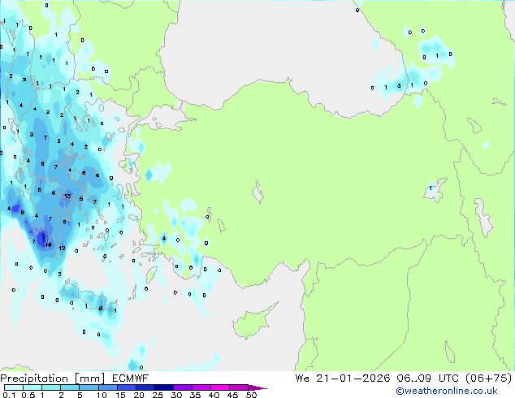515x398 pixels.
Task: Click the legend scale label '25'
Action: [x=158, y=395]
